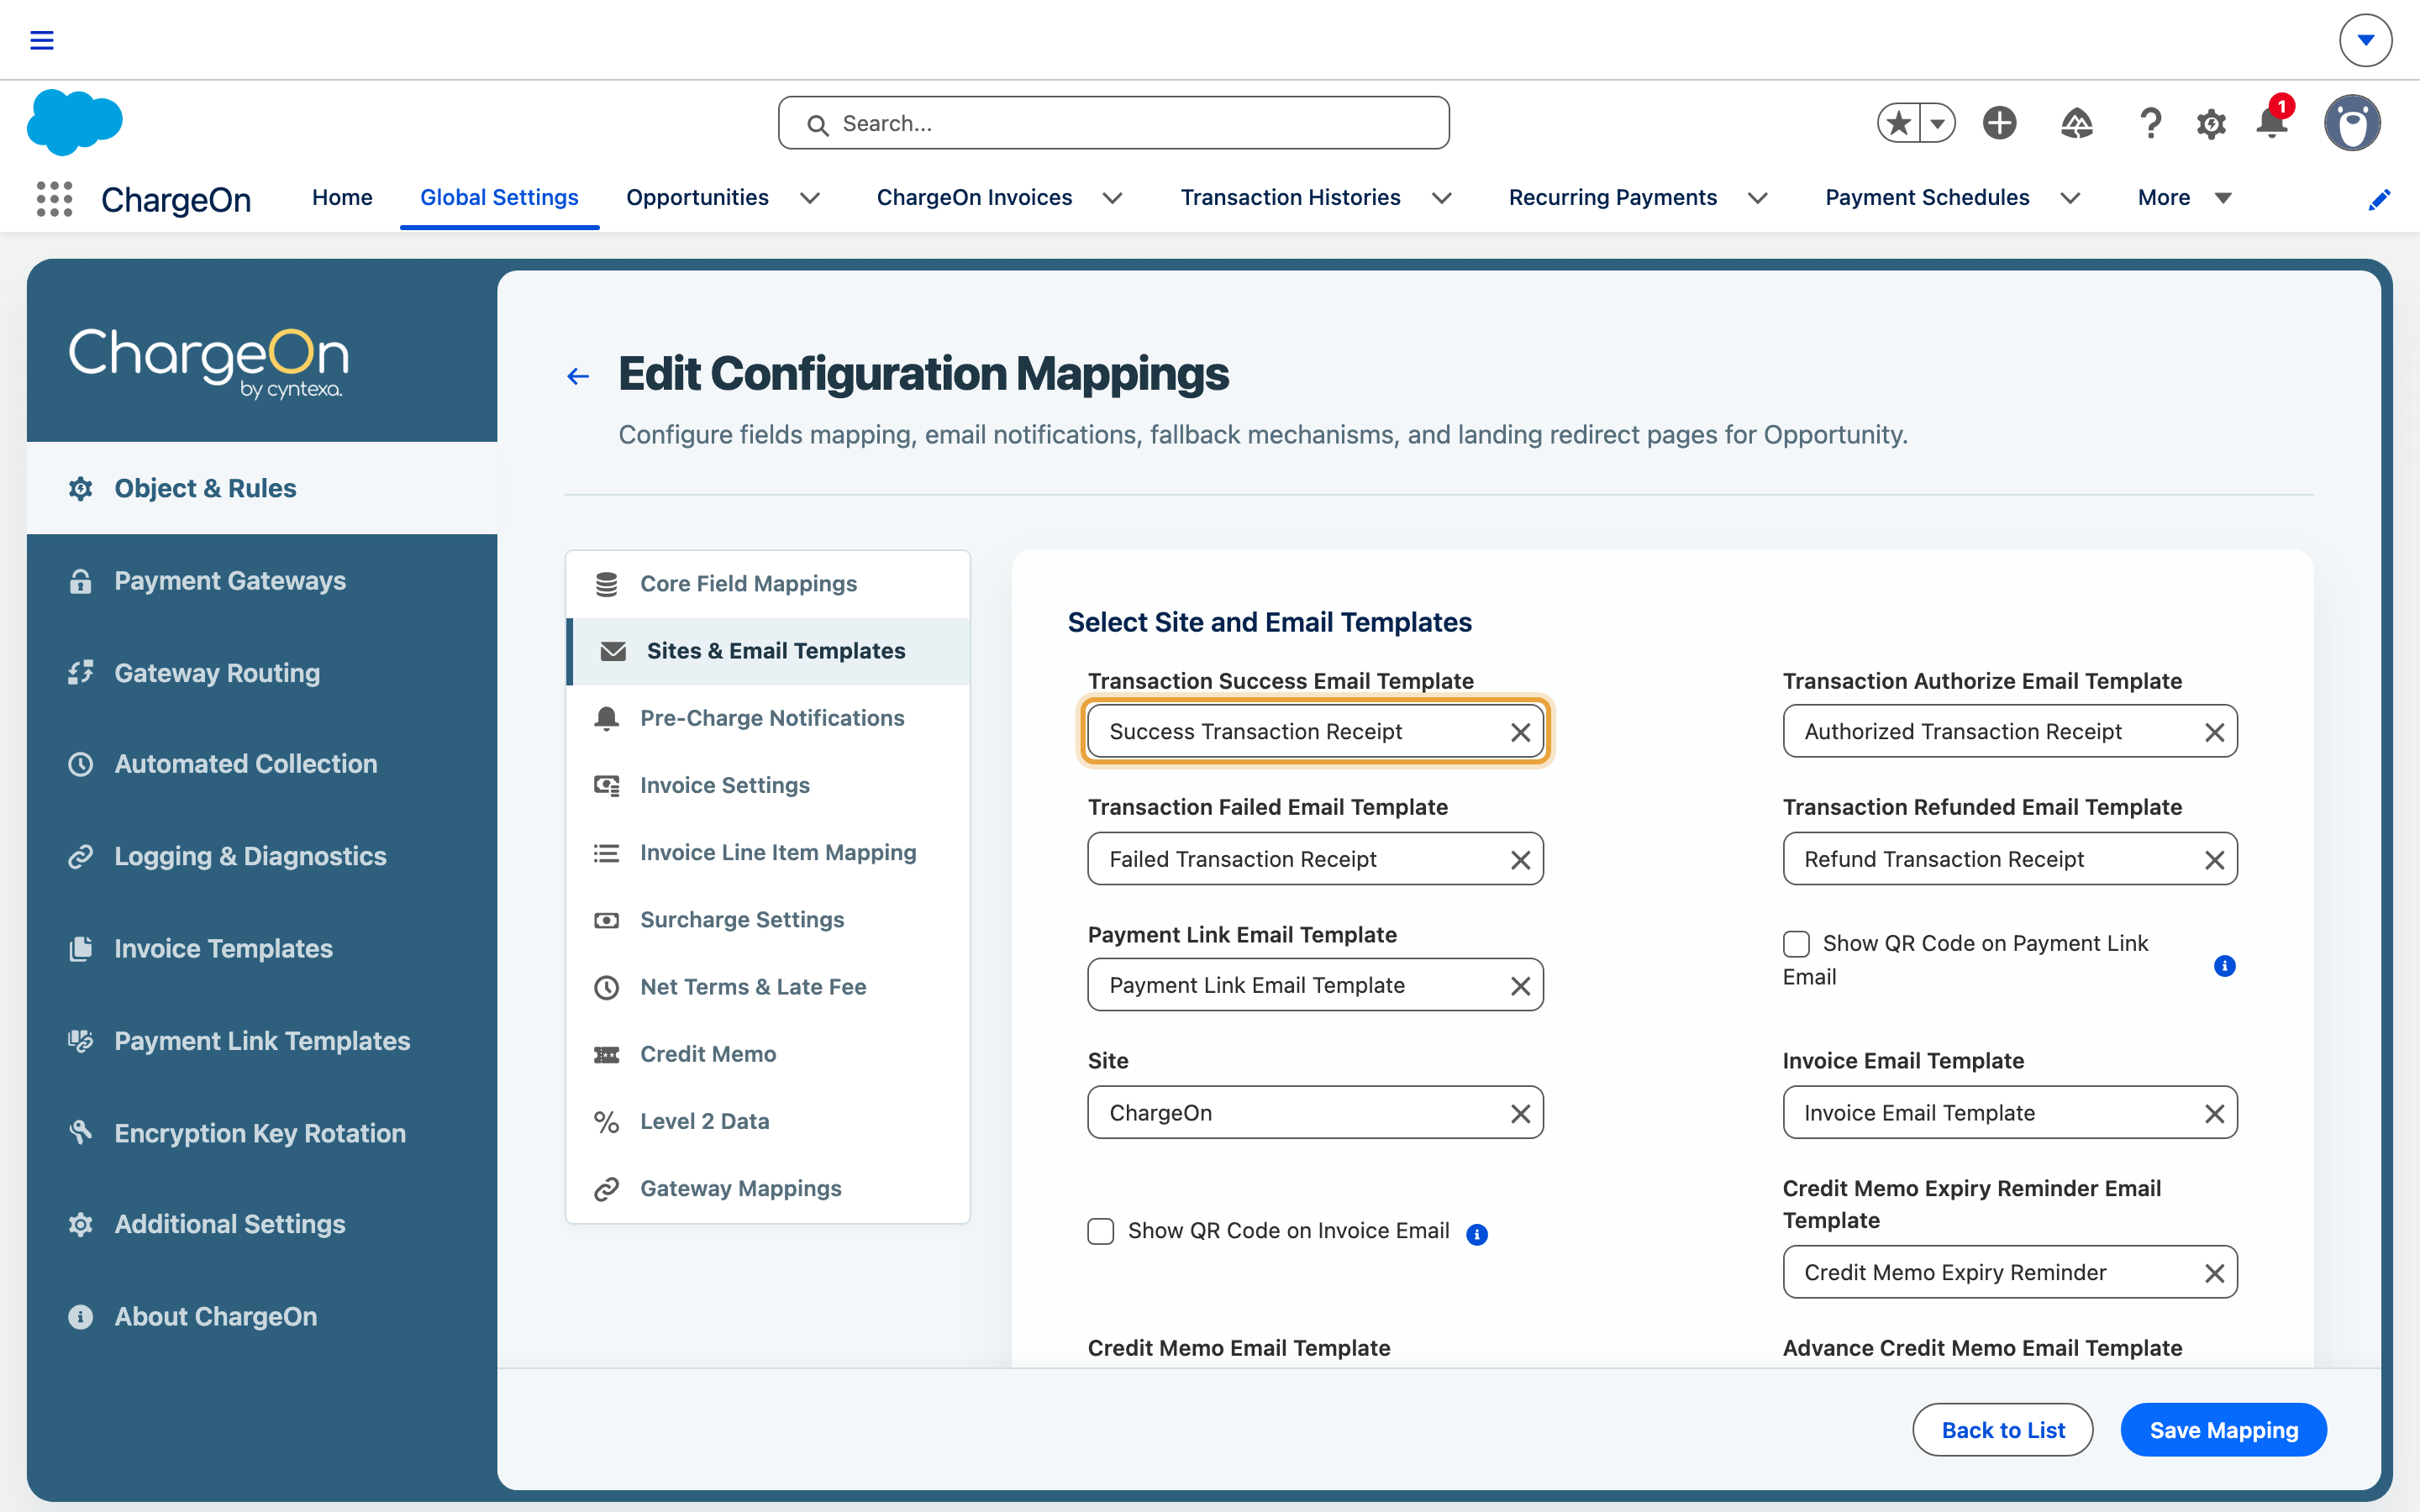Open the Home tab
The width and height of the screenshot is (2420, 1512).
pyautogui.click(x=342, y=198)
